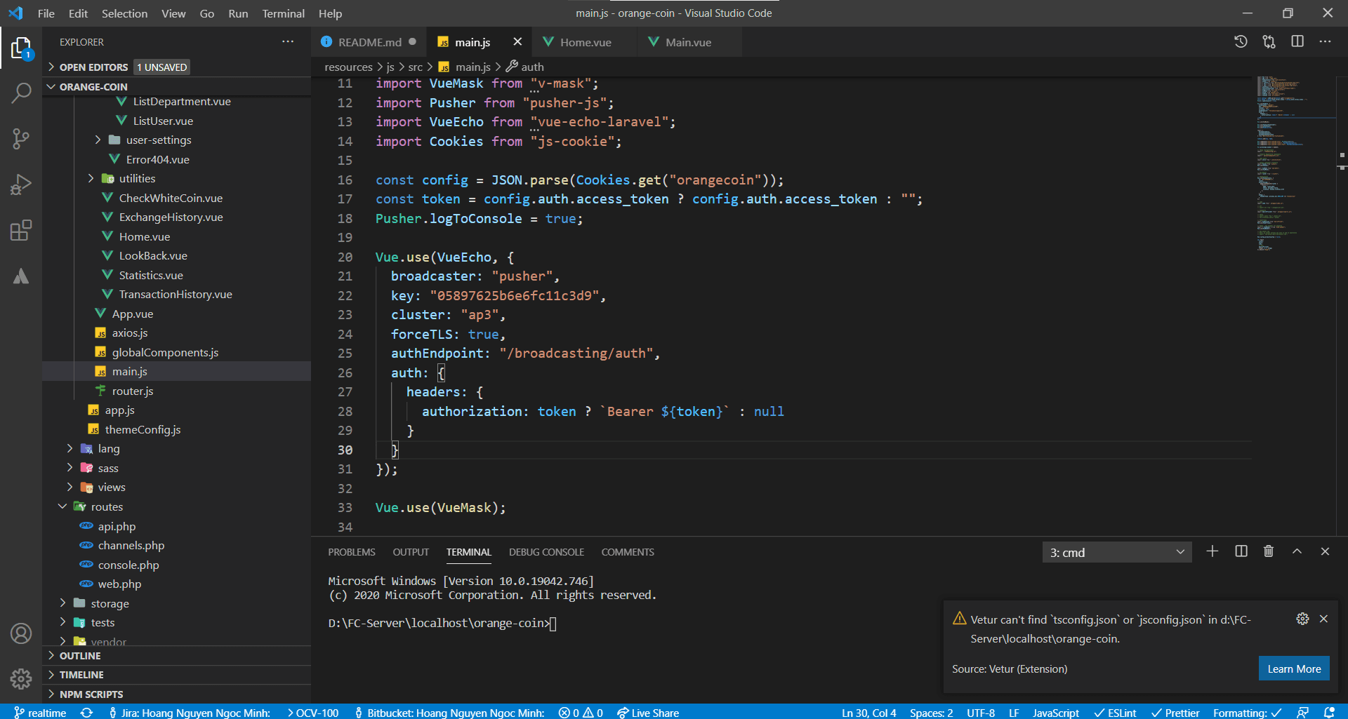1348x719 pixels.
Task: Click the Open Changes compare icon
Action: tap(1269, 42)
